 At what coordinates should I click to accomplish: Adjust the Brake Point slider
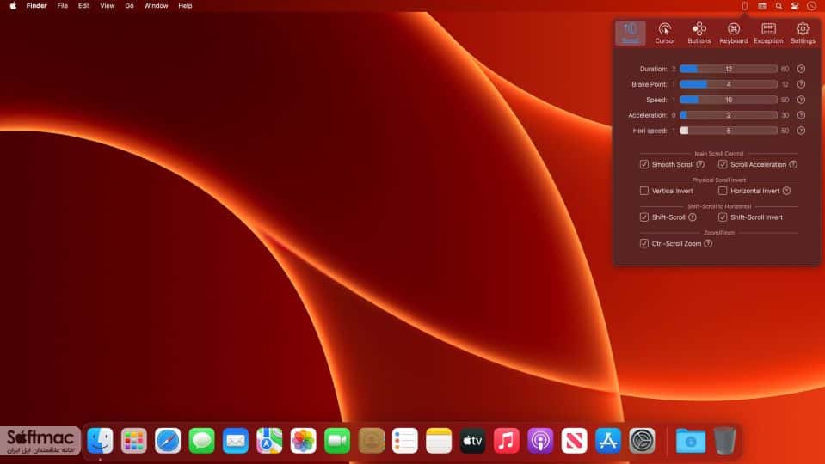coord(728,84)
